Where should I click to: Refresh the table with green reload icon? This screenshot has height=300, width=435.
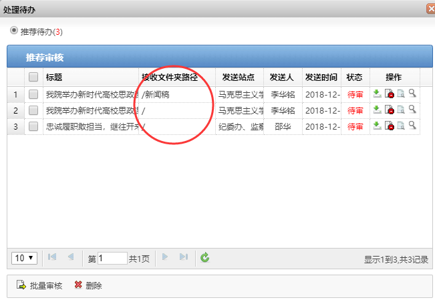205,257
